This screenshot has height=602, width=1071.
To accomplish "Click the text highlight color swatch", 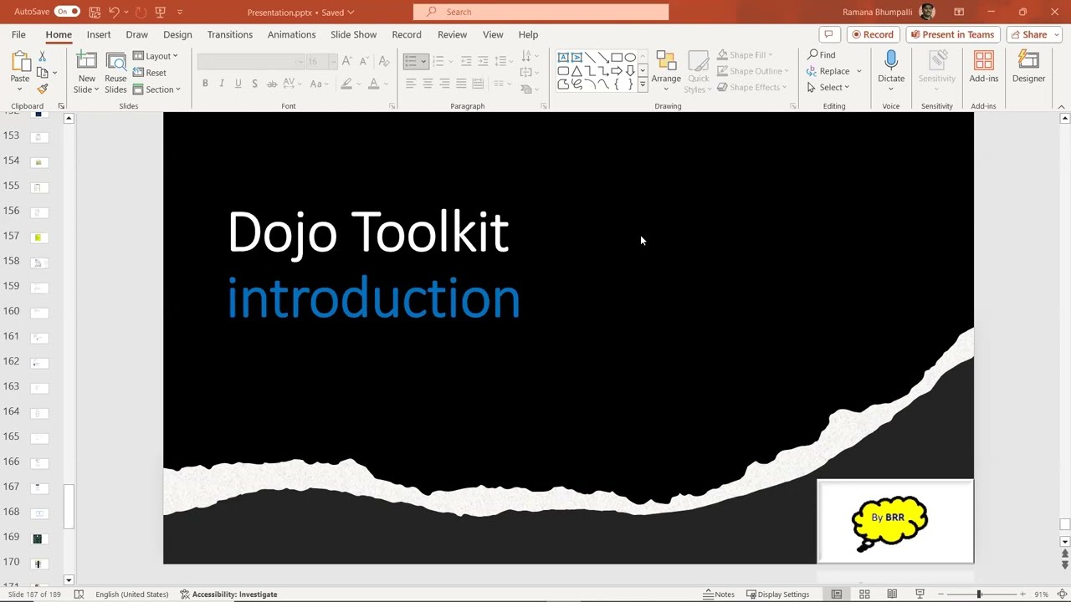I will point(346,84).
